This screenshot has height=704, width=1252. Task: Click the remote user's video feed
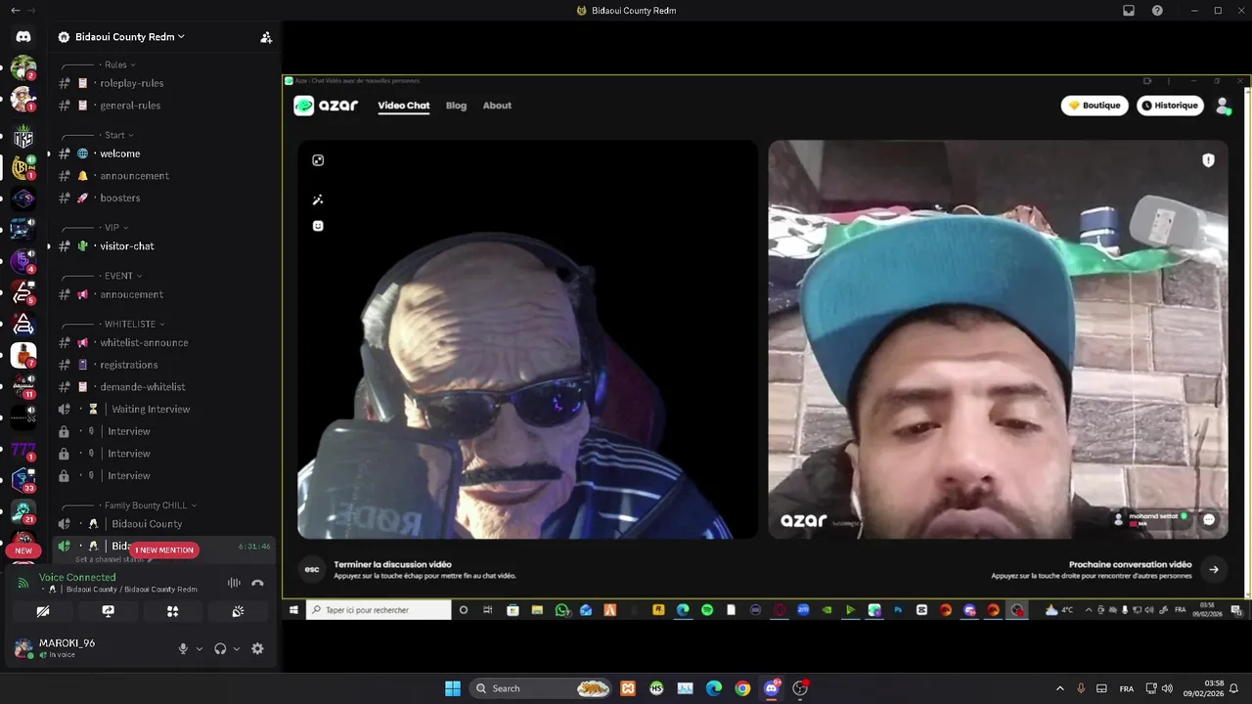click(x=998, y=339)
